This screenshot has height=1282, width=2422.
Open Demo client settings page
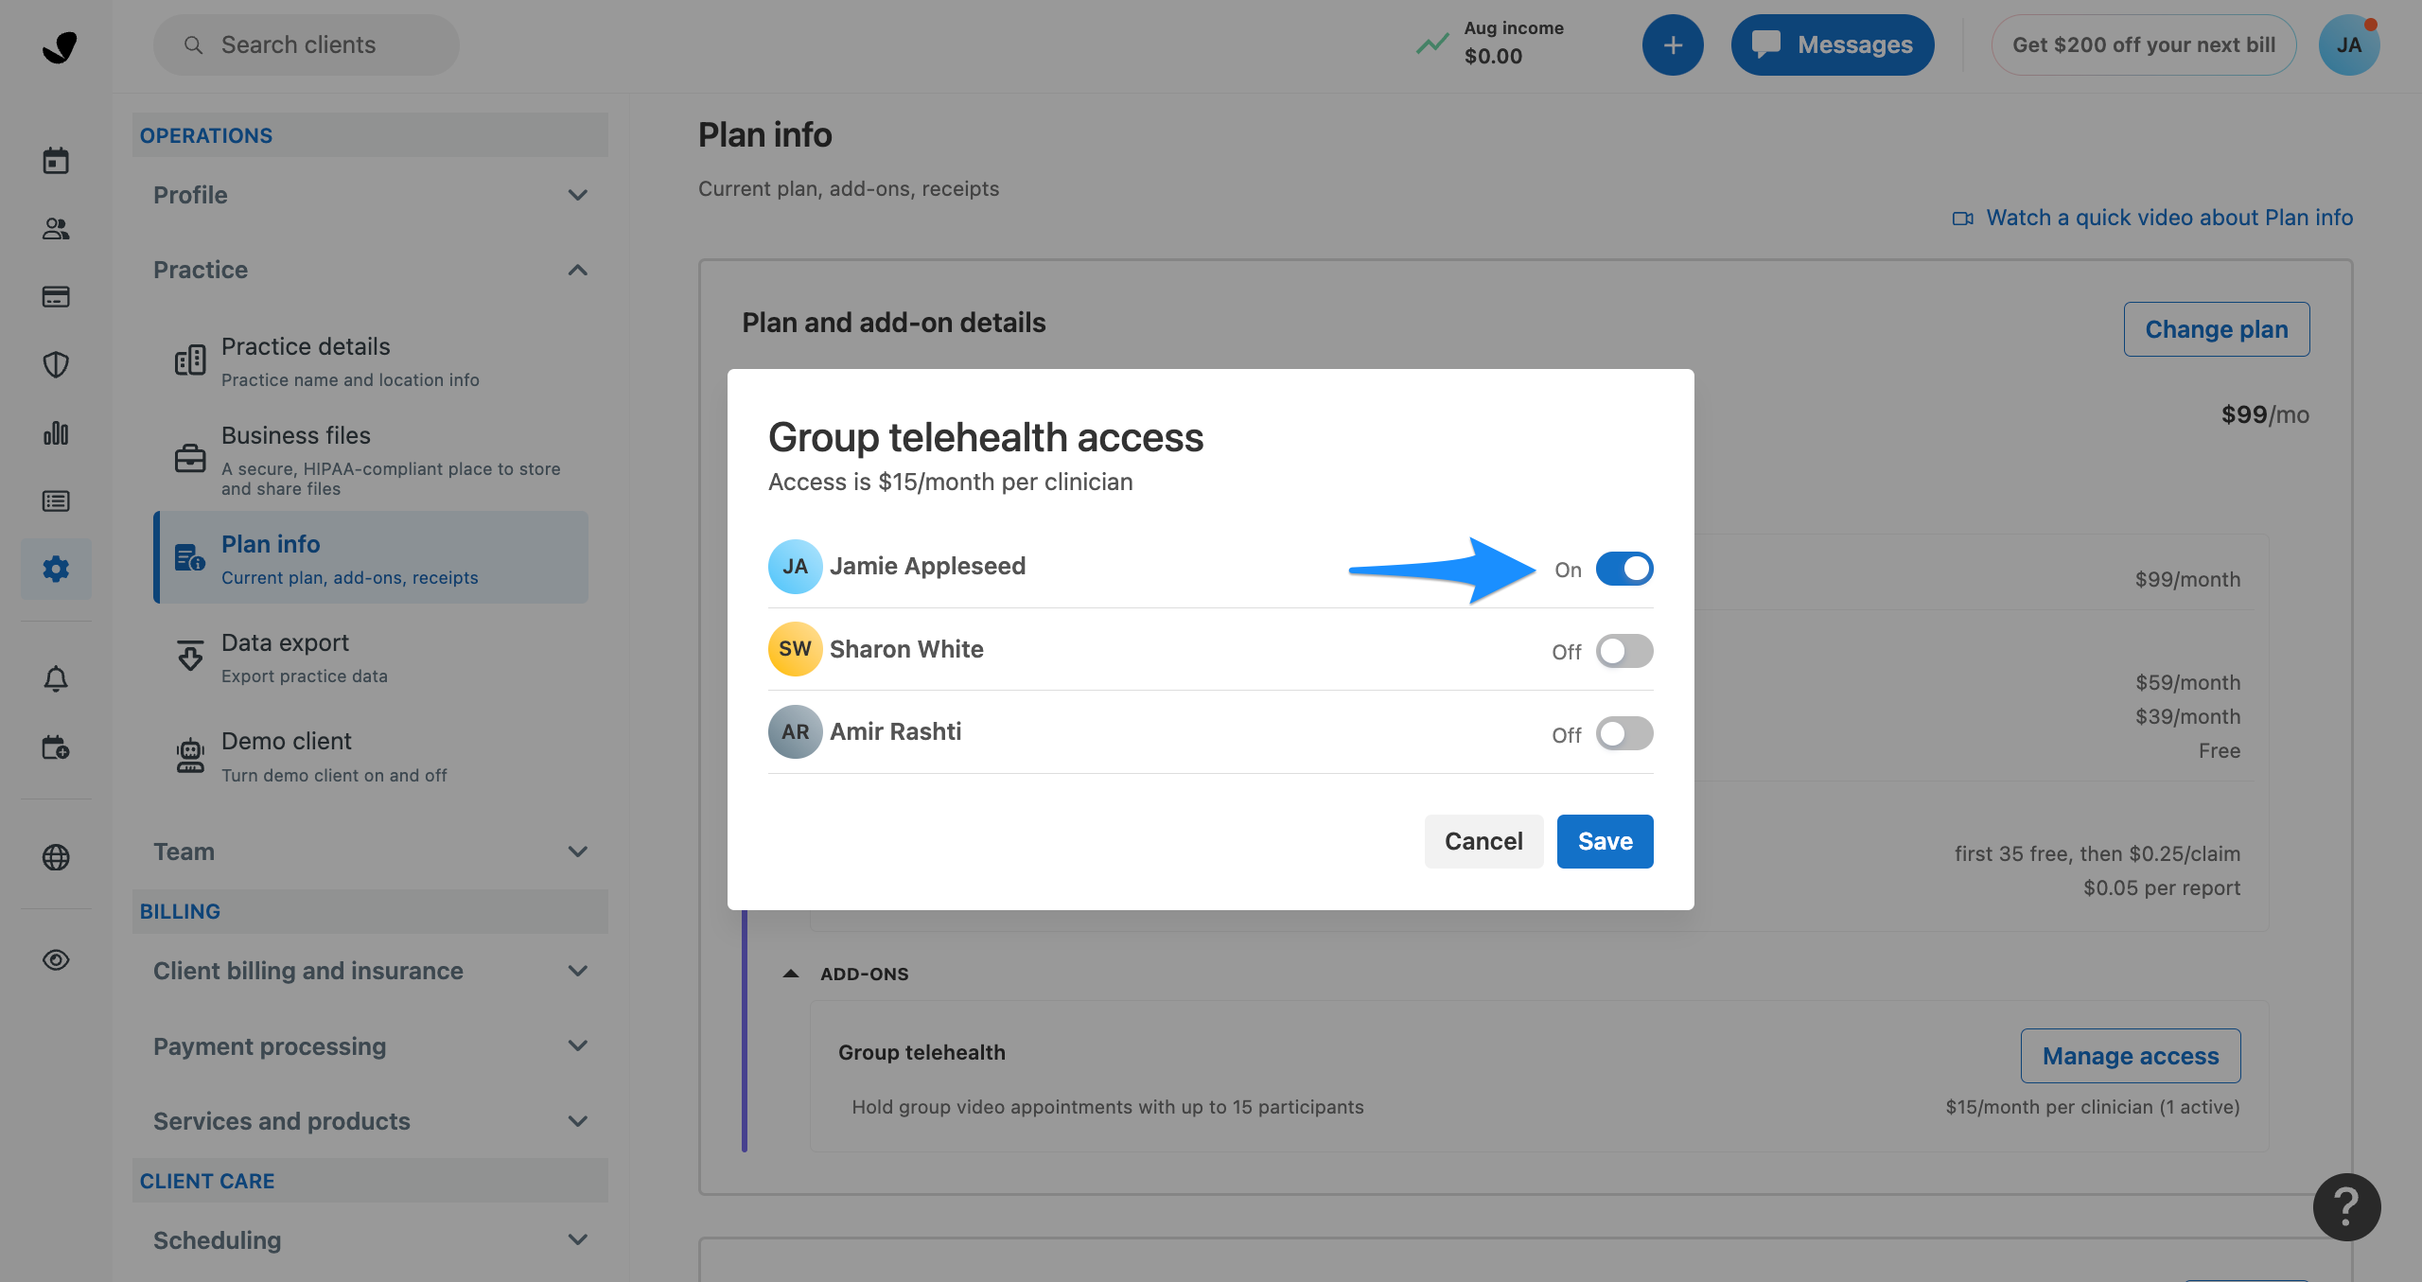click(x=371, y=756)
